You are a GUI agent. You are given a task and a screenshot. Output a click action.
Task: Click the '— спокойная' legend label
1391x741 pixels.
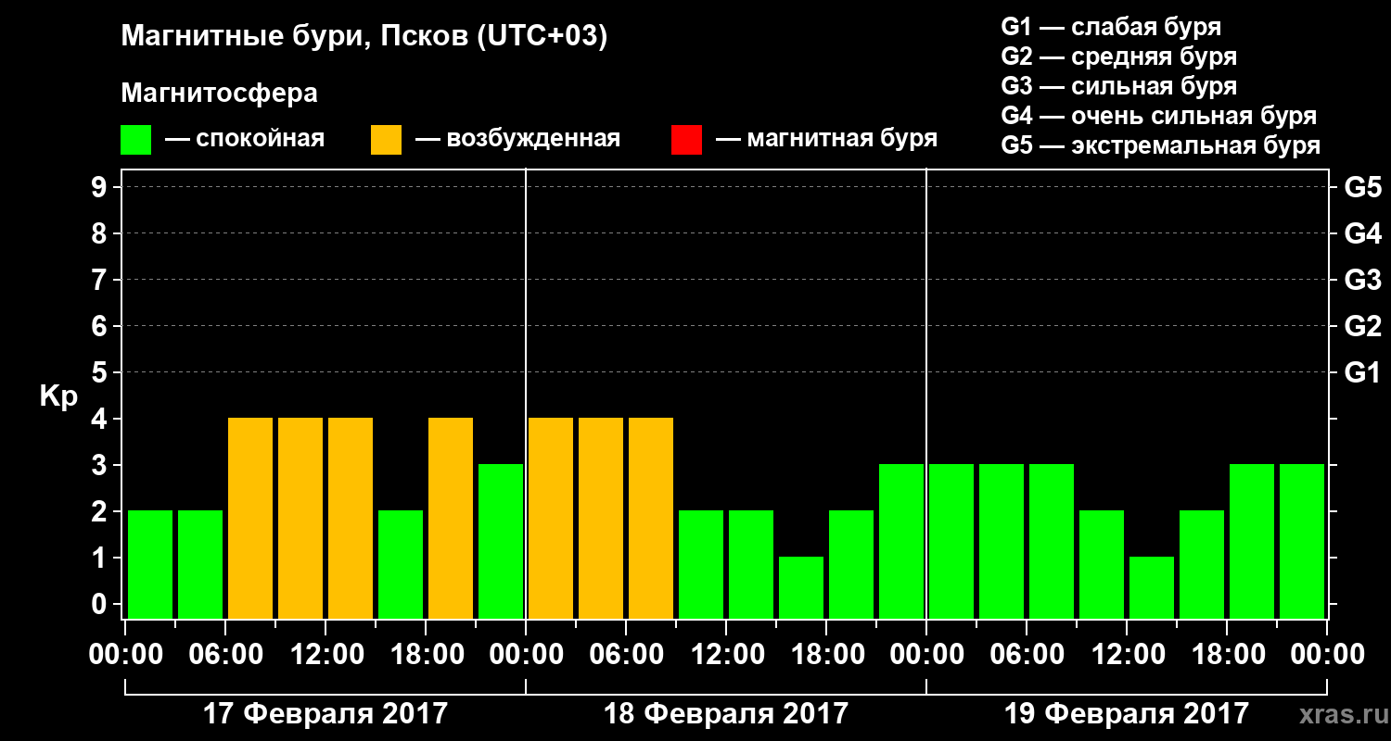click(x=245, y=139)
